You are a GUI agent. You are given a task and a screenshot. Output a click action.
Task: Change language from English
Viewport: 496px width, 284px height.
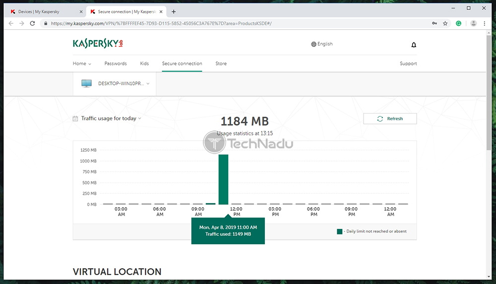tap(322, 44)
